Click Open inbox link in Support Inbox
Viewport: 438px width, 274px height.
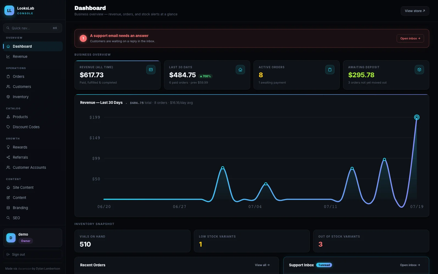pyautogui.click(x=410, y=265)
